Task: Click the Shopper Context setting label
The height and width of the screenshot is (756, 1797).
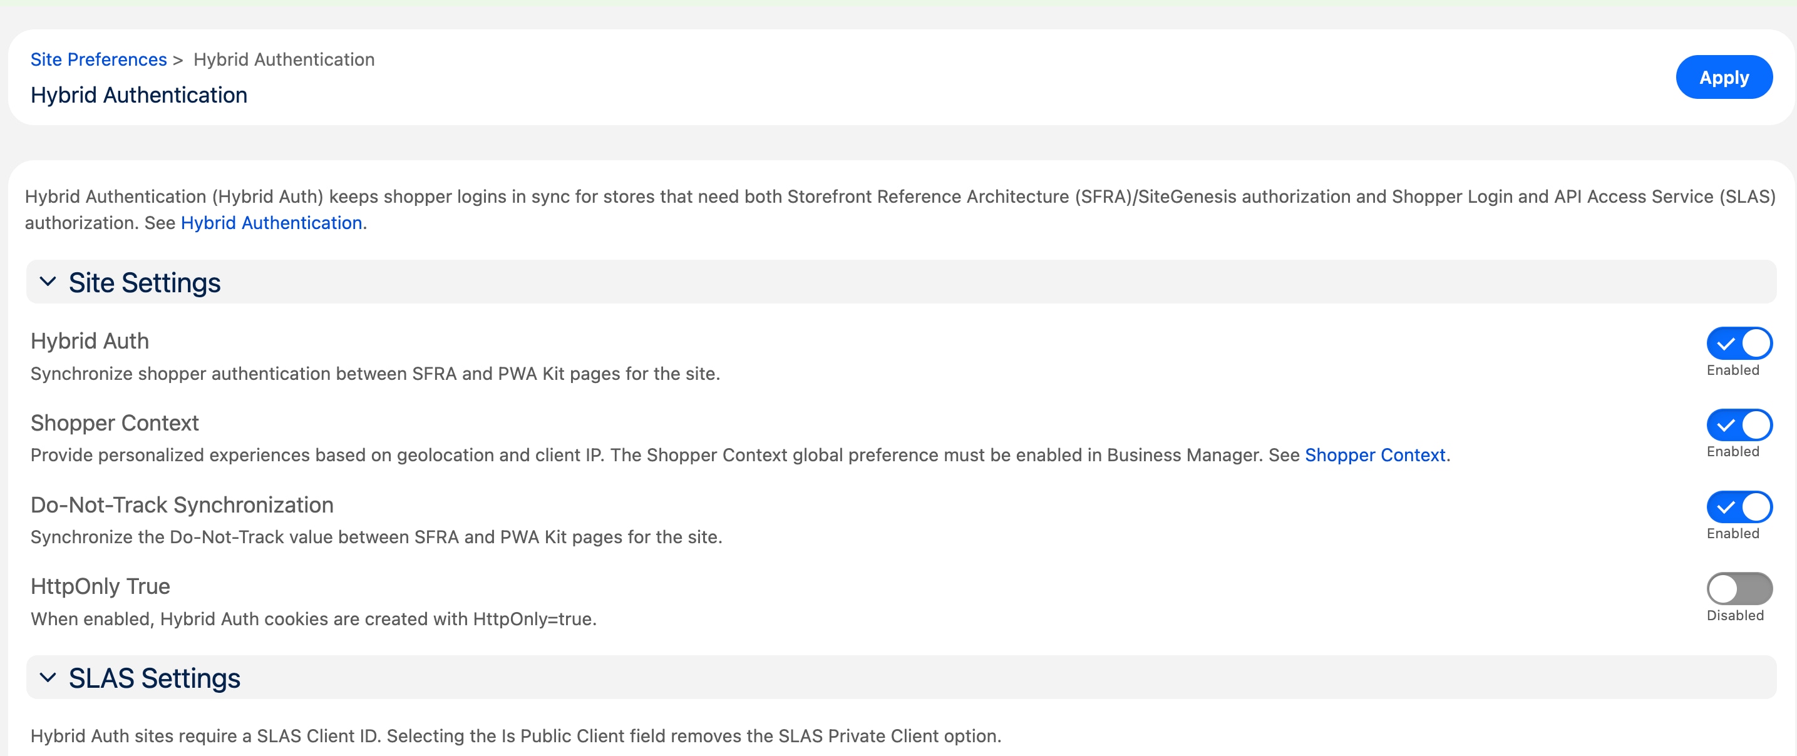Action: coord(115,422)
